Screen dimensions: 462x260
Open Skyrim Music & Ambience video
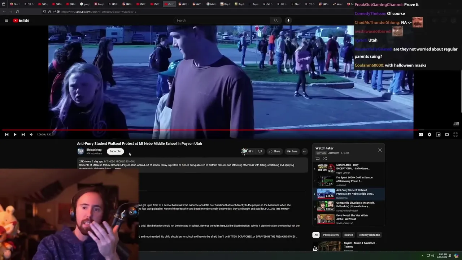coord(346,246)
